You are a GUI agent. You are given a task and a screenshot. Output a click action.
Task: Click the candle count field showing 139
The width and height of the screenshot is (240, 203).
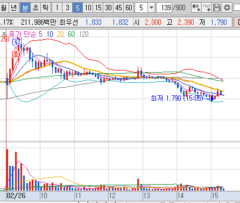164,8
